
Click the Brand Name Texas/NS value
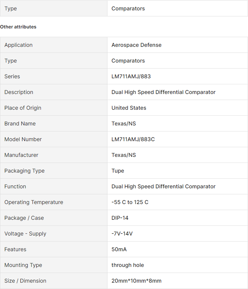pos(124,123)
